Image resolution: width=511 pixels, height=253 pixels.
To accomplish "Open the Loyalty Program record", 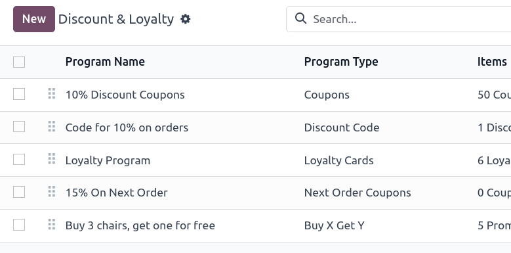I will 108,160.
